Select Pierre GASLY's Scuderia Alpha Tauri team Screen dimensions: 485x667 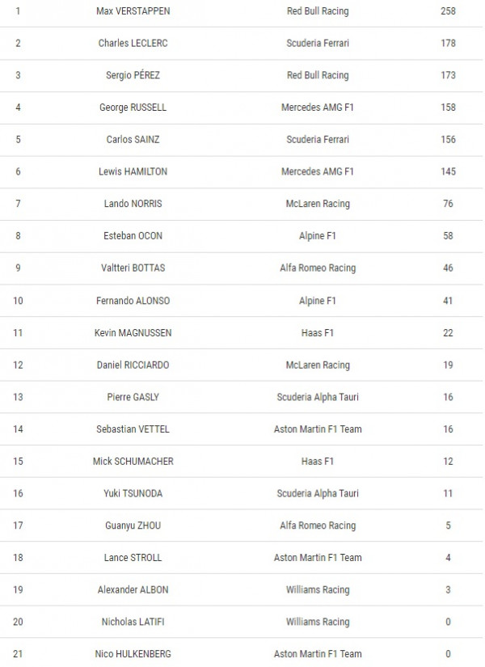coord(318,397)
